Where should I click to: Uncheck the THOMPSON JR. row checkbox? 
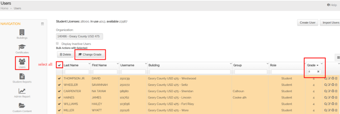coord(59,79)
